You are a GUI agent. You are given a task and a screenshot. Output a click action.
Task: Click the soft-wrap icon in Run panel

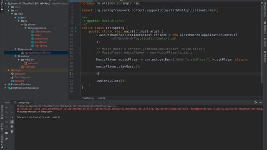click(x=12, y=117)
